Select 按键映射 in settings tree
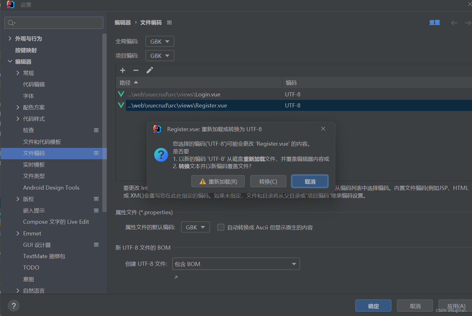Image resolution: width=472 pixels, height=316 pixels. 26,50
